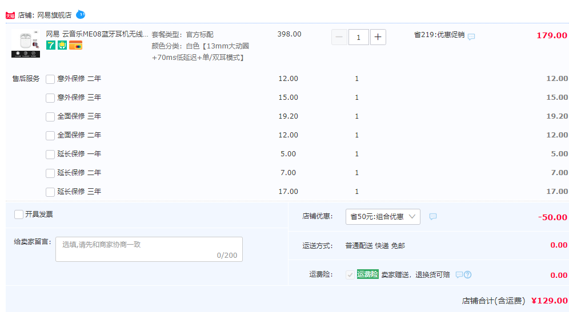
Task: Click the 17.00 unit price for 延长保修 三年
Action: (288, 192)
